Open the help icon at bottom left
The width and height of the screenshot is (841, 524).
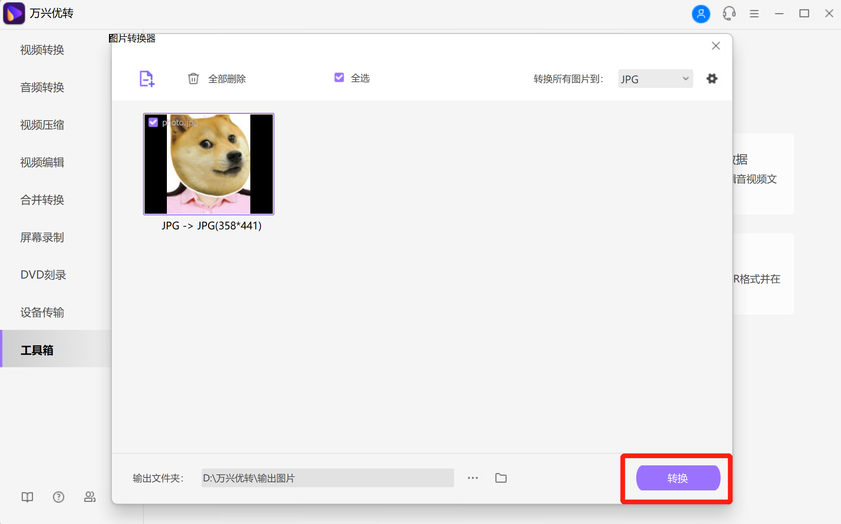coord(58,497)
